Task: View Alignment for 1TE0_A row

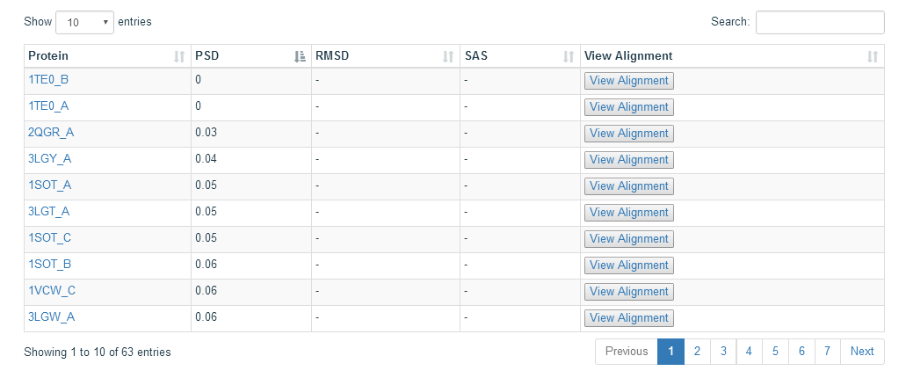Action: coord(628,107)
